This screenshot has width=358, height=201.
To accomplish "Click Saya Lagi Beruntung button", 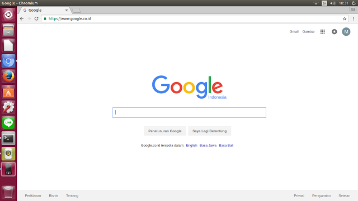I will [x=210, y=131].
